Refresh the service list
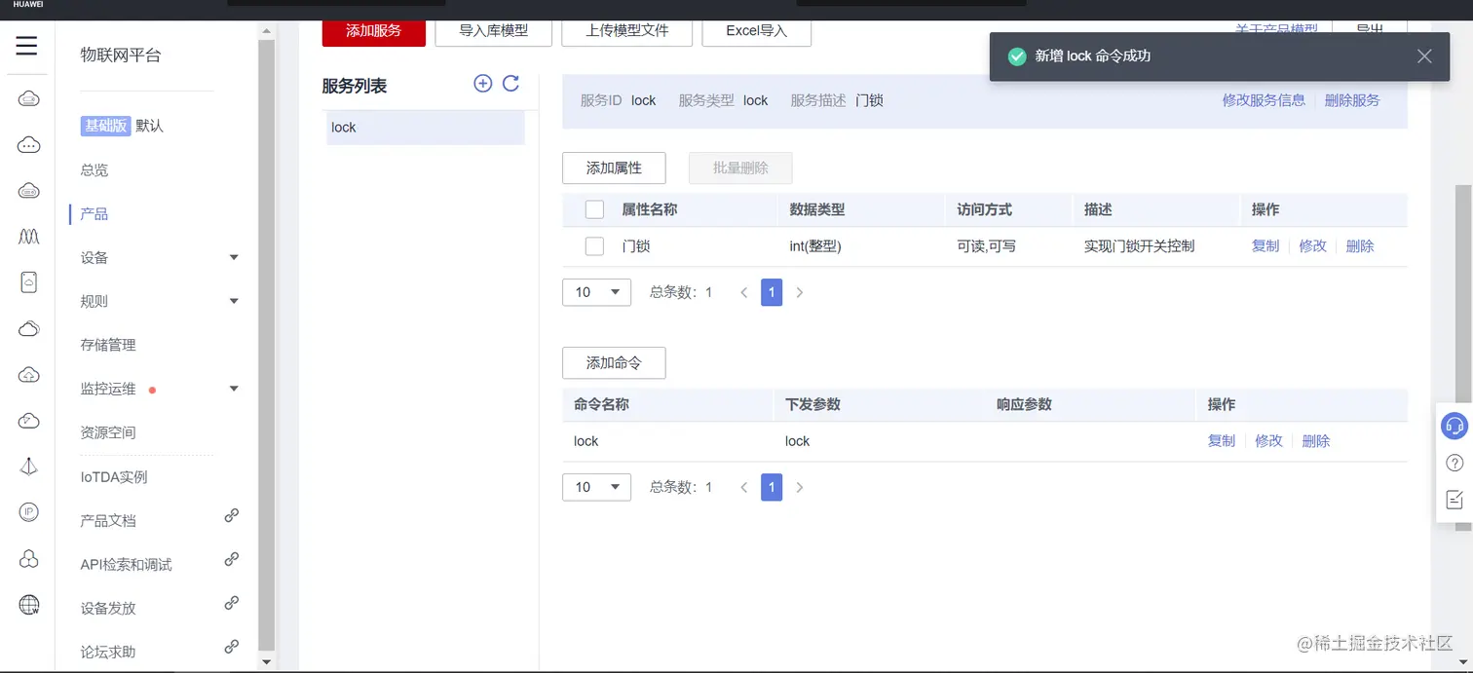The image size is (1473, 673). click(510, 84)
